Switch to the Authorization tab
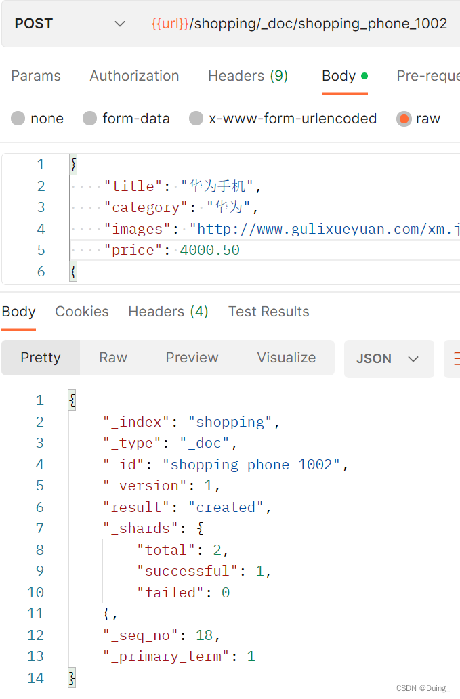460x699 pixels. (134, 76)
